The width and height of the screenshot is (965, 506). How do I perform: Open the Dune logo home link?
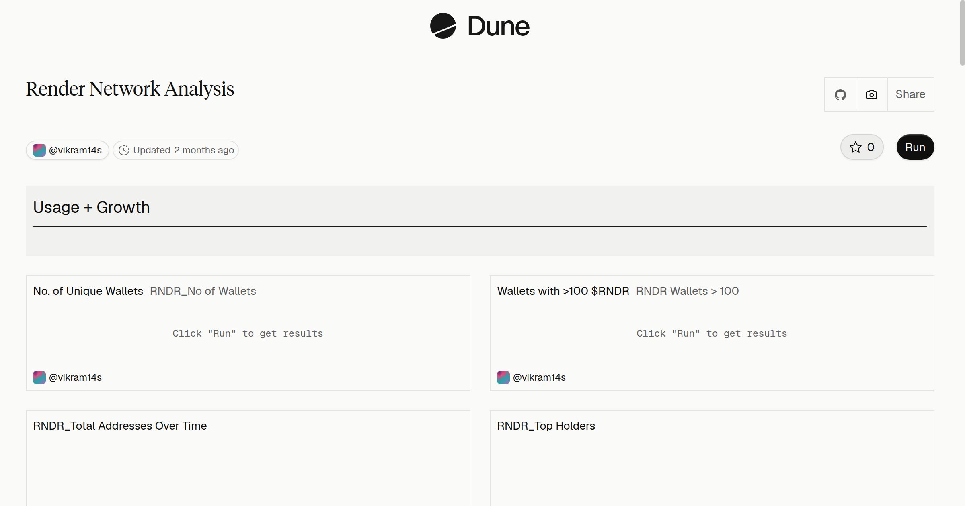click(x=480, y=26)
